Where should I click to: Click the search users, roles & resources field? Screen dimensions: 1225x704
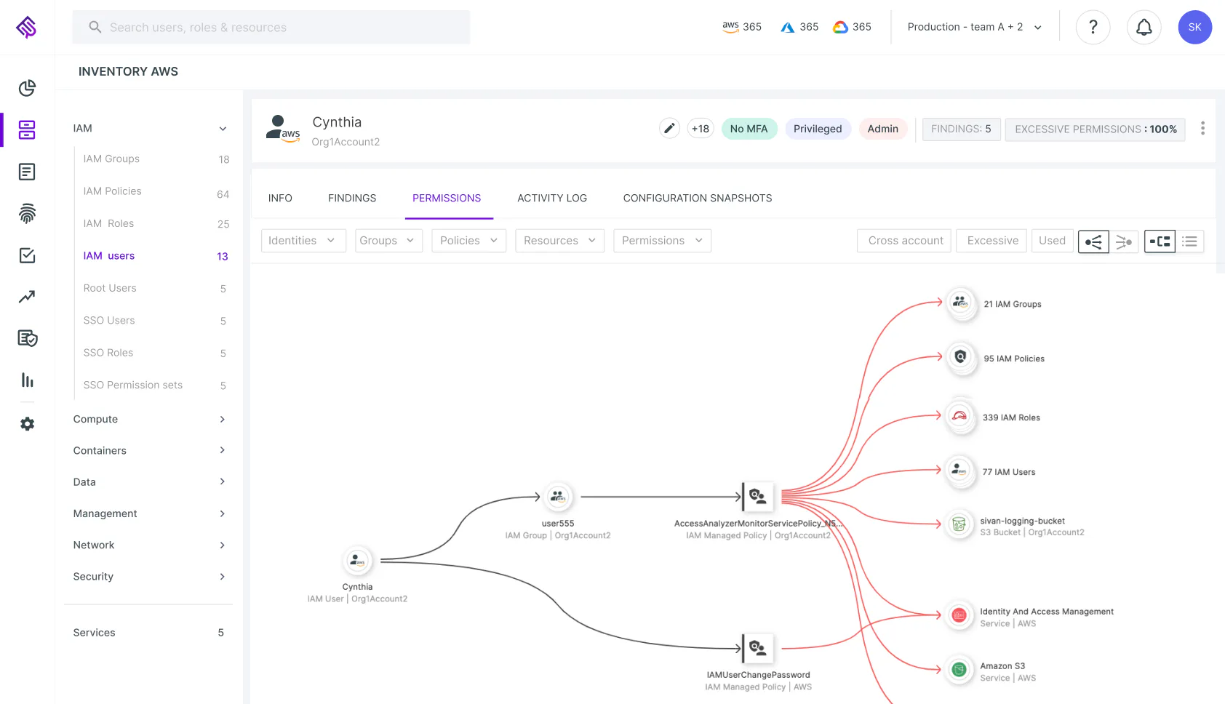pyautogui.click(x=271, y=27)
